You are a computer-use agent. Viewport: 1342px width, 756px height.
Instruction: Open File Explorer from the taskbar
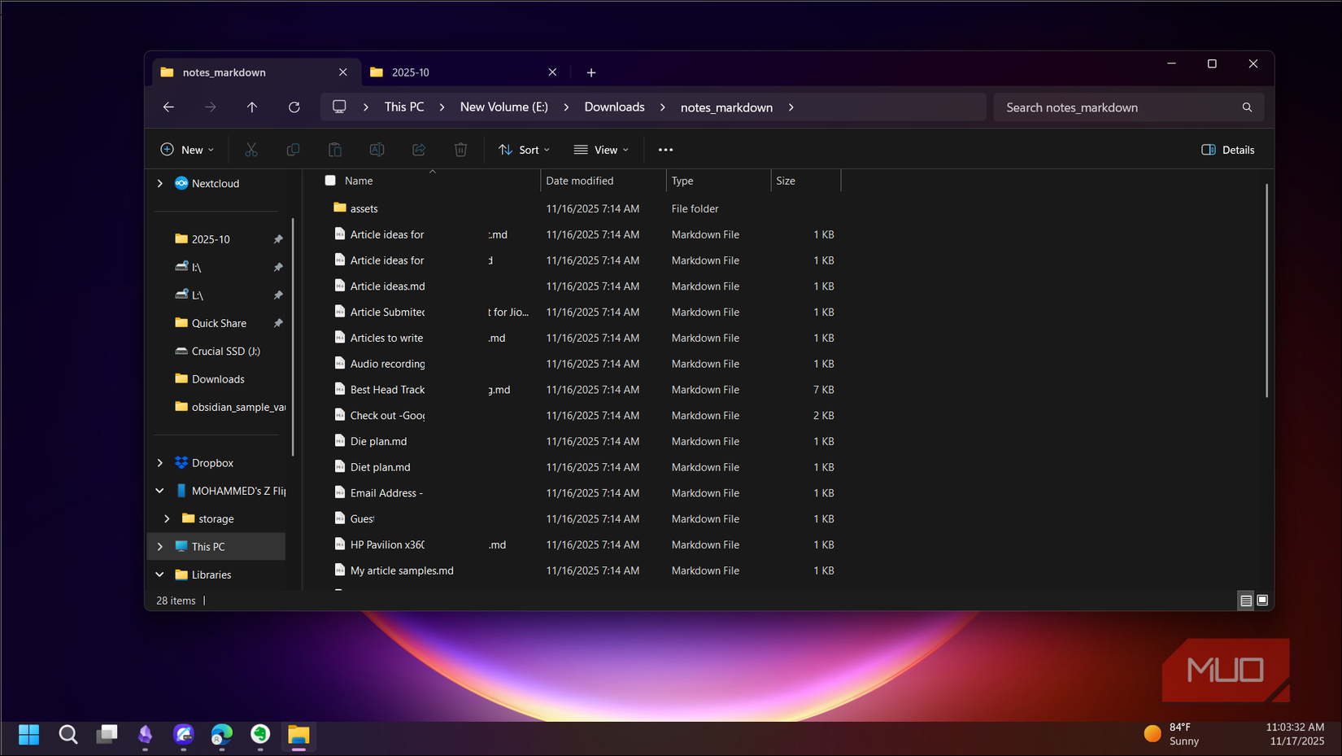[298, 736]
